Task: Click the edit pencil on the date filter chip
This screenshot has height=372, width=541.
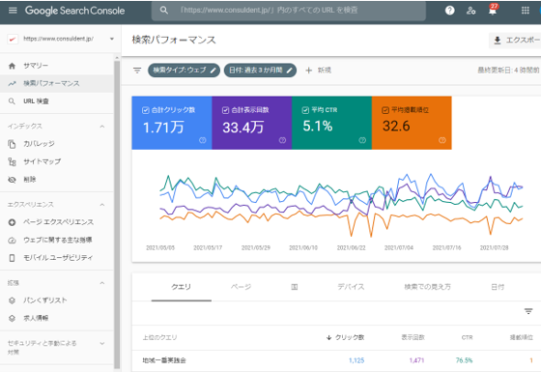Action: pos(290,71)
